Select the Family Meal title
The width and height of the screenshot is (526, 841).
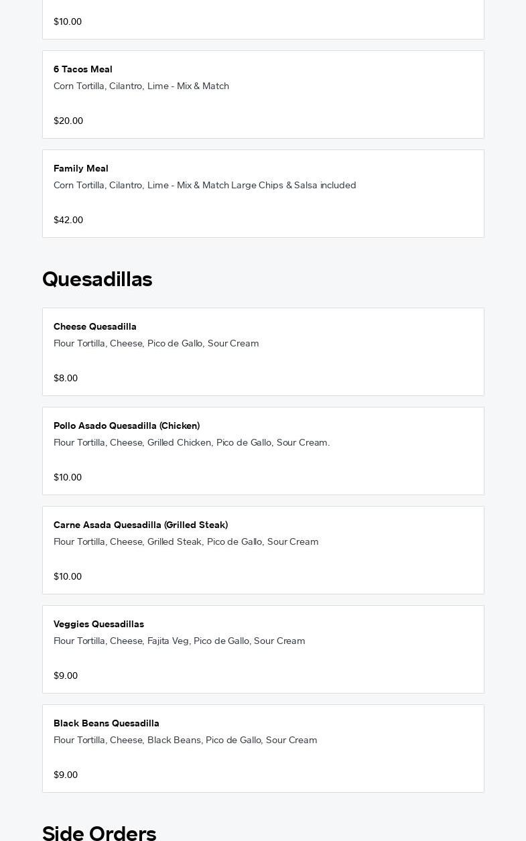point(81,169)
